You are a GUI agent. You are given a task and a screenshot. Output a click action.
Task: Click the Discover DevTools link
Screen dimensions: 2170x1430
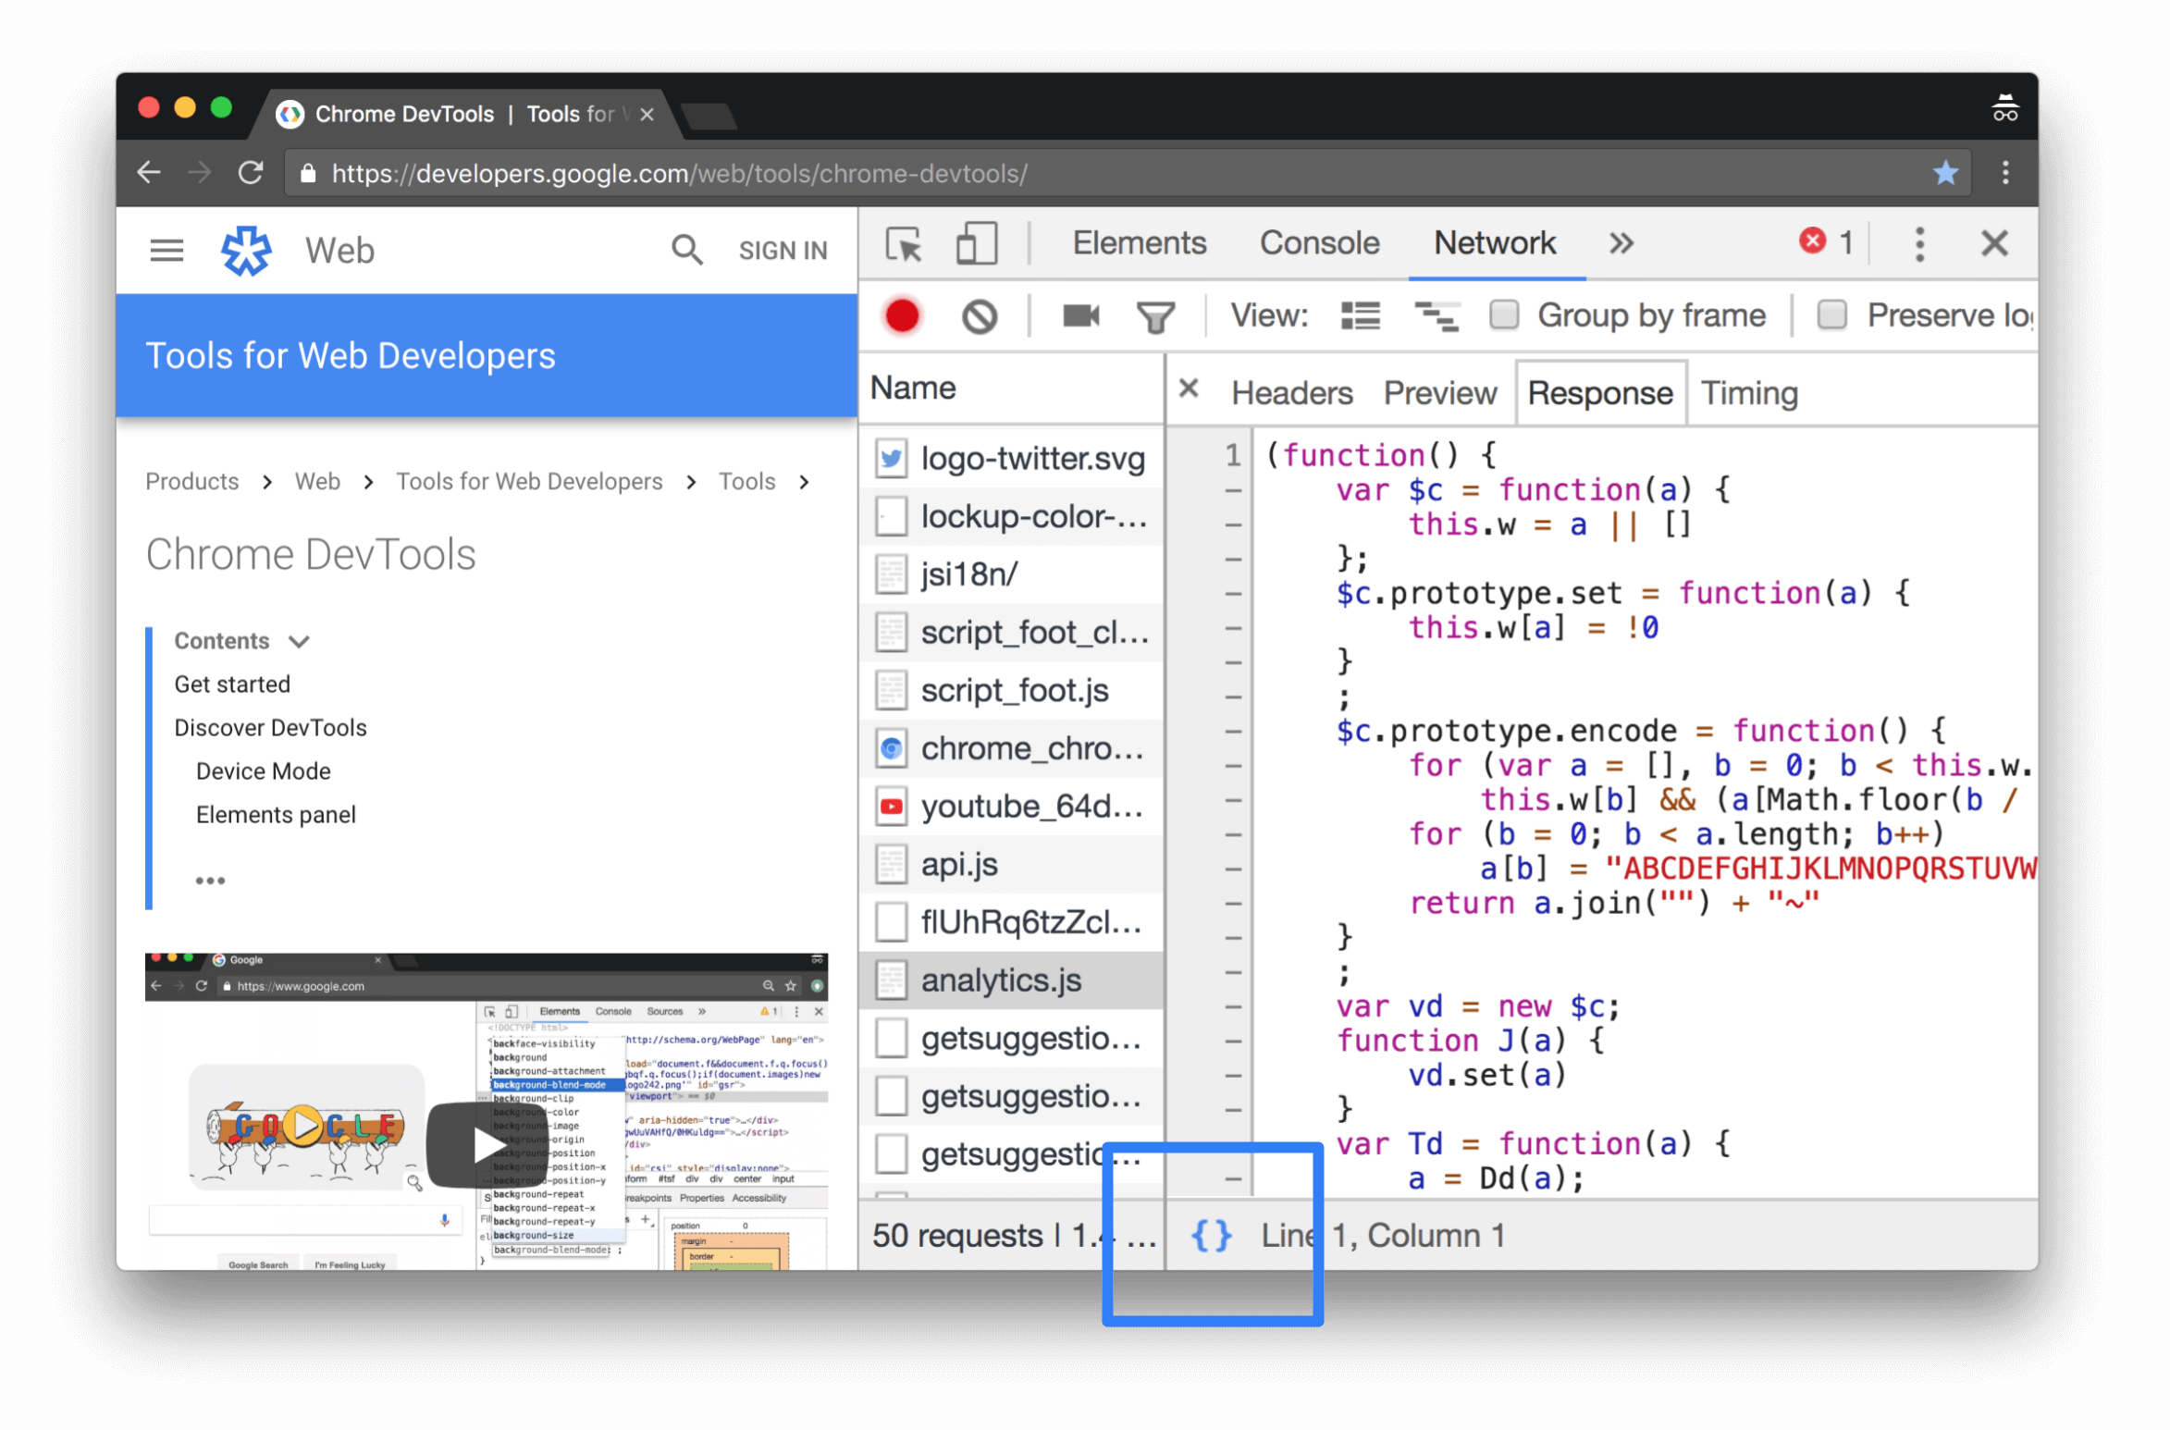pyautogui.click(x=268, y=728)
